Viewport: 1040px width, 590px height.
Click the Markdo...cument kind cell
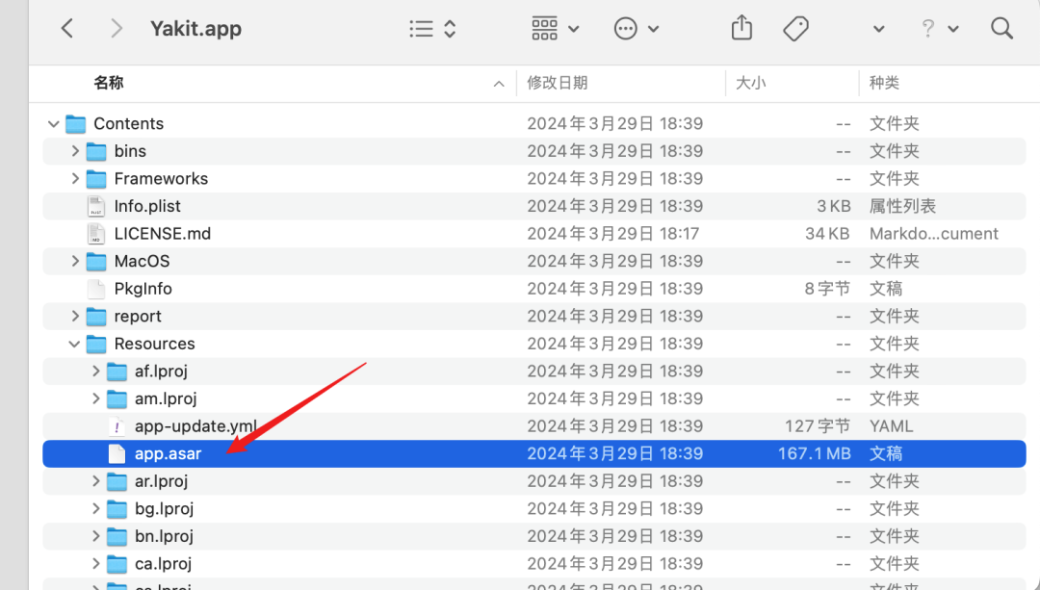tap(934, 234)
